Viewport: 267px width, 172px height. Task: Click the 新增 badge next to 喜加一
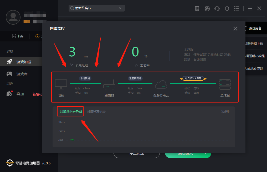click(x=37, y=94)
